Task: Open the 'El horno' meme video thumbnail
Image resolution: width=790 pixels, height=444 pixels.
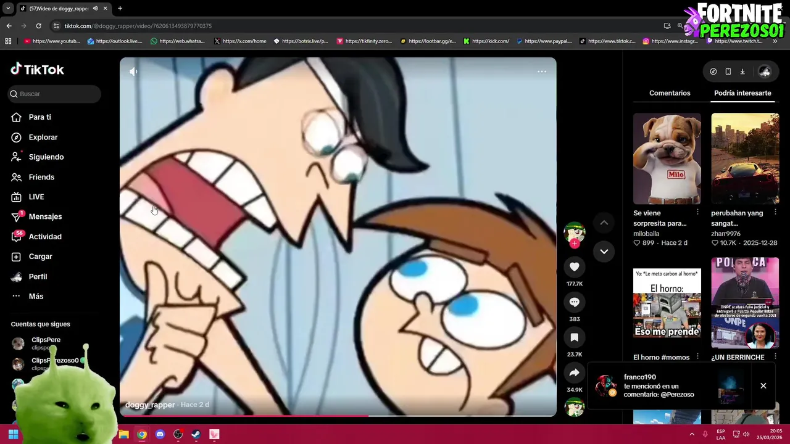Action: point(667,303)
